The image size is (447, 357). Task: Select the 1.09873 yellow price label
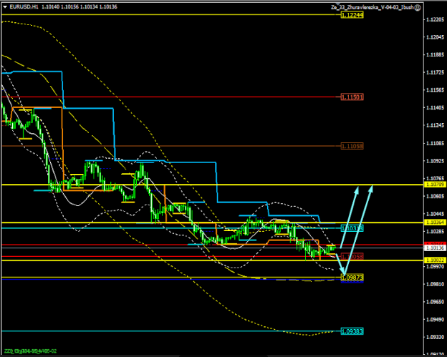pyautogui.click(x=353, y=277)
